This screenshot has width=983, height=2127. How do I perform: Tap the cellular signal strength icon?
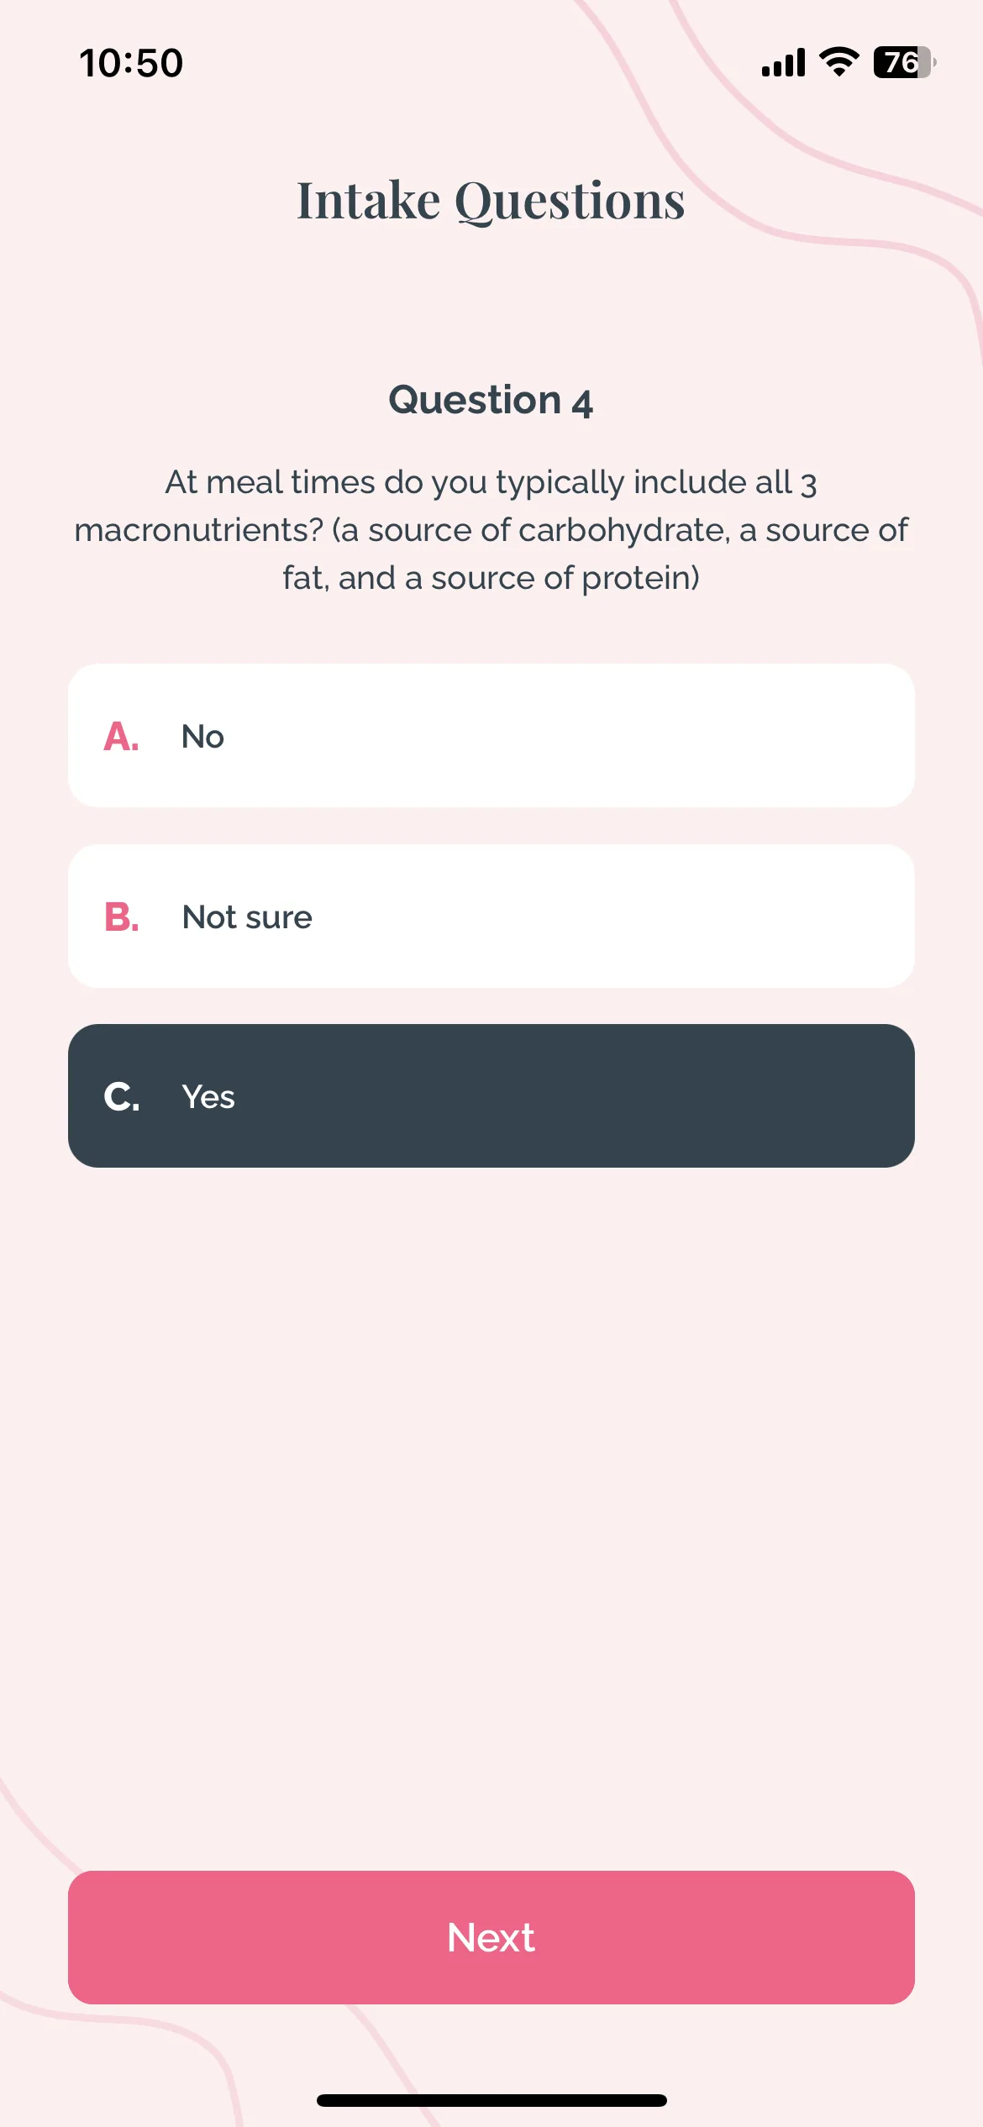point(783,63)
